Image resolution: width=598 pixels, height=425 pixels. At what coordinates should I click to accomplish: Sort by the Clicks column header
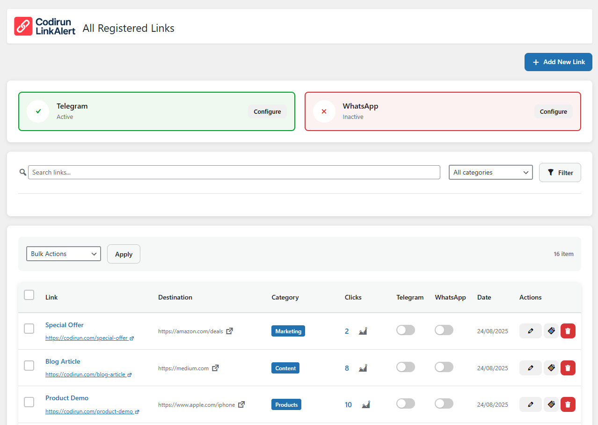(353, 297)
